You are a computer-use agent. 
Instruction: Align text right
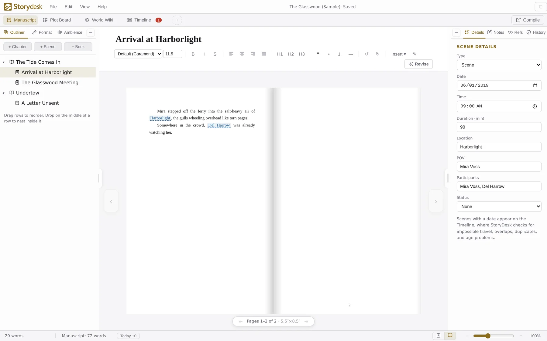(253, 54)
